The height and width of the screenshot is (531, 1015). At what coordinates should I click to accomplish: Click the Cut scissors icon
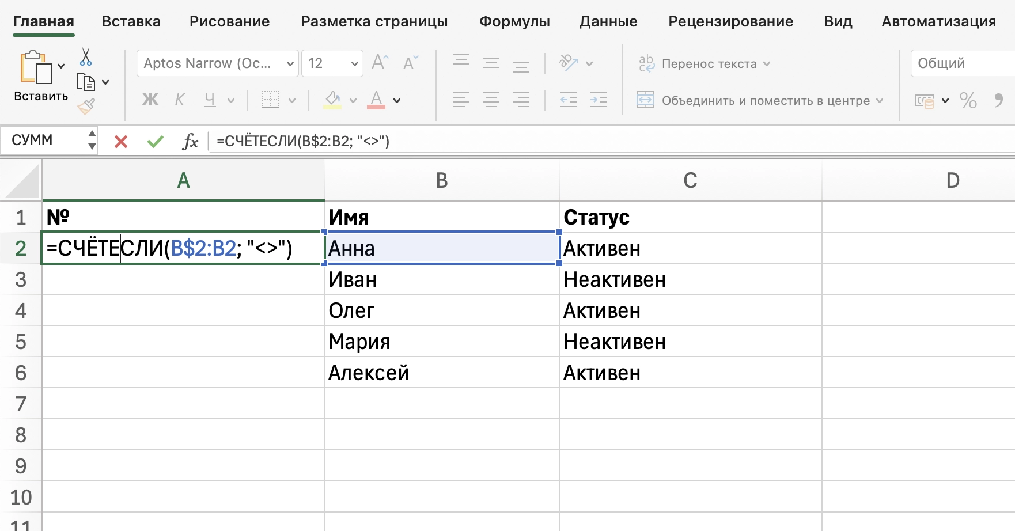click(86, 57)
